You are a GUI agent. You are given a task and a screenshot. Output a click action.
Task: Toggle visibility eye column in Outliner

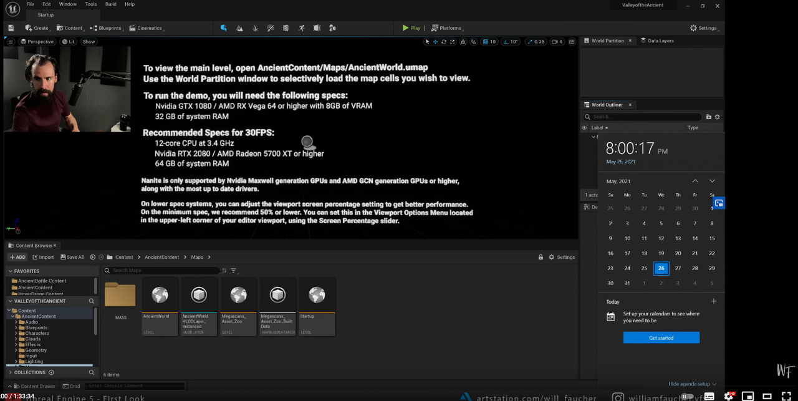click(584, 128)
